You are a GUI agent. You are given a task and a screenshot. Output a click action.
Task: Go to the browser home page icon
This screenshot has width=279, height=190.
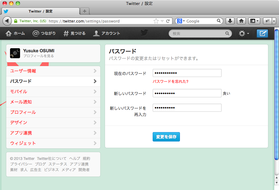(241, 21)
